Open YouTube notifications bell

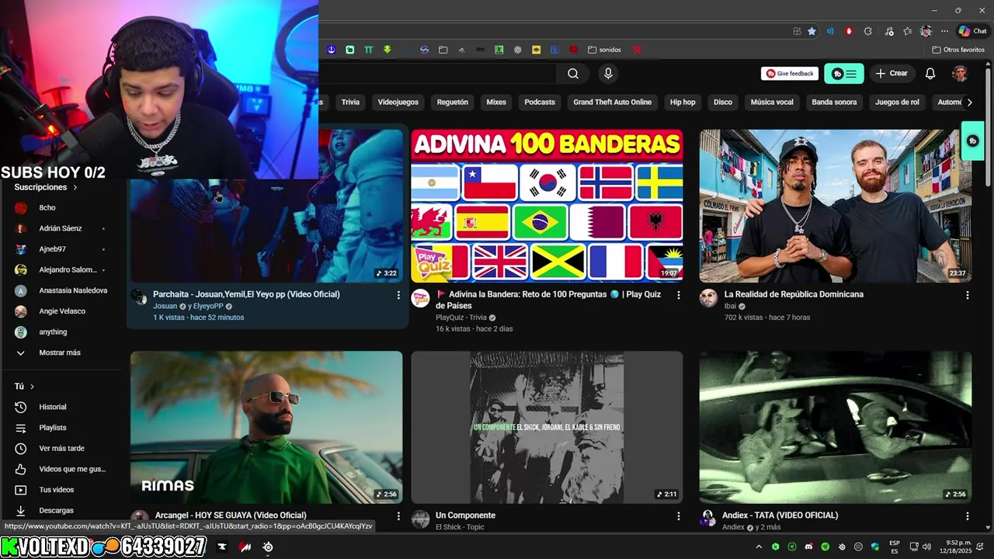coord(930,74)
